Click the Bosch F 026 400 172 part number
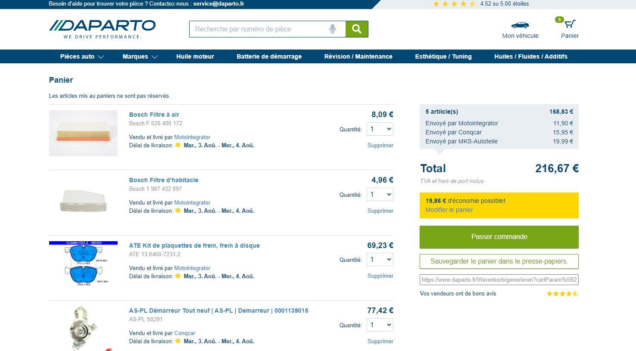This screenshot has width=636, height=351. pos(156,124)
